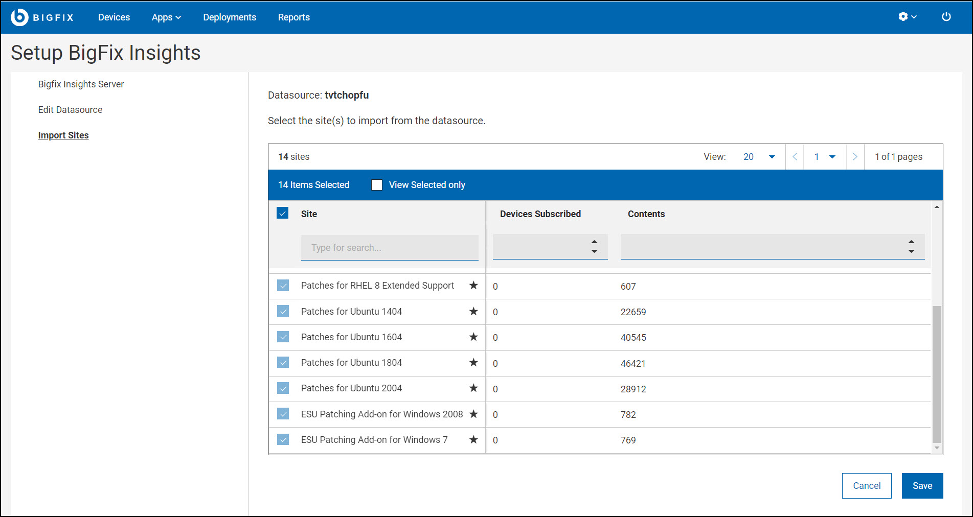Open the Apps menu dropdown
Viewport: 973px width, 517px height.
[x=166, y=17]
